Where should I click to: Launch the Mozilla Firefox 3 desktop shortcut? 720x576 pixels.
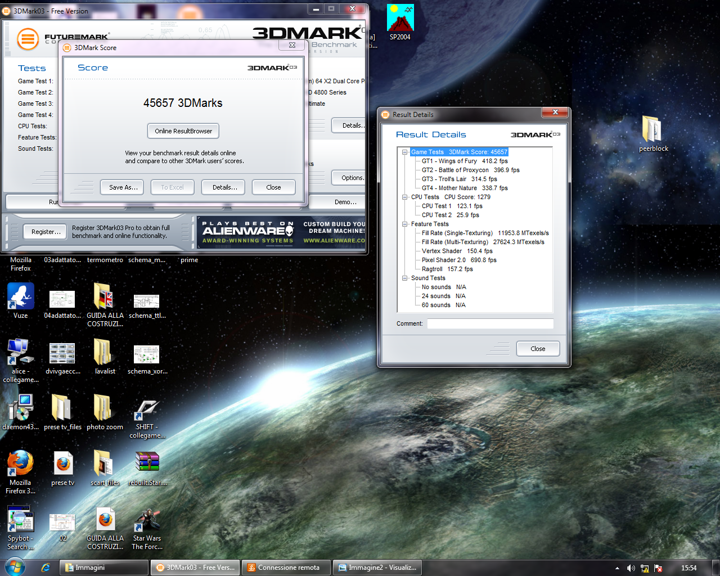click(21, 472)
